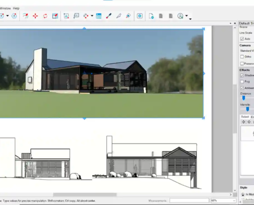Click the Style section heading

tap(243, 188)
